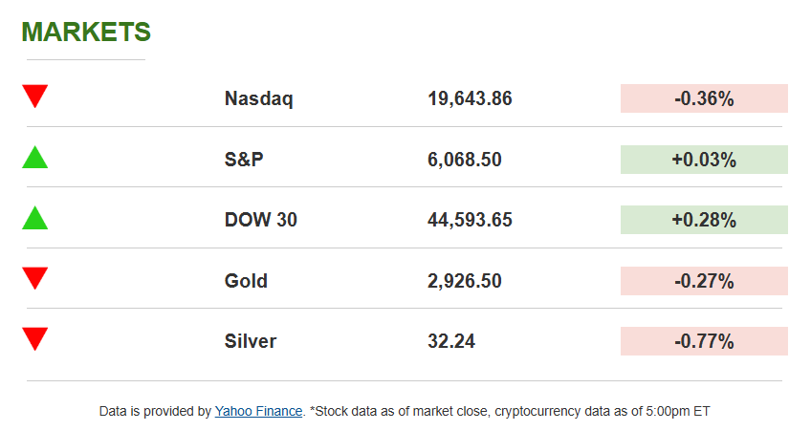Click the Nasdaq index name

258,98
